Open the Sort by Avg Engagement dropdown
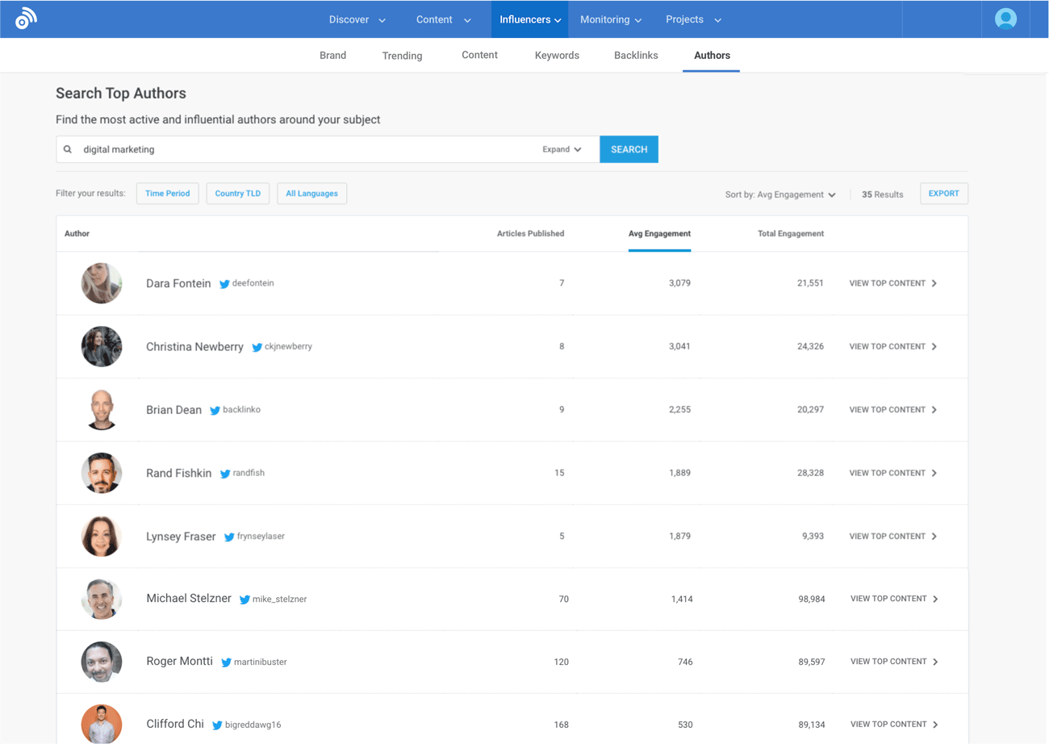 pos(779,194)
